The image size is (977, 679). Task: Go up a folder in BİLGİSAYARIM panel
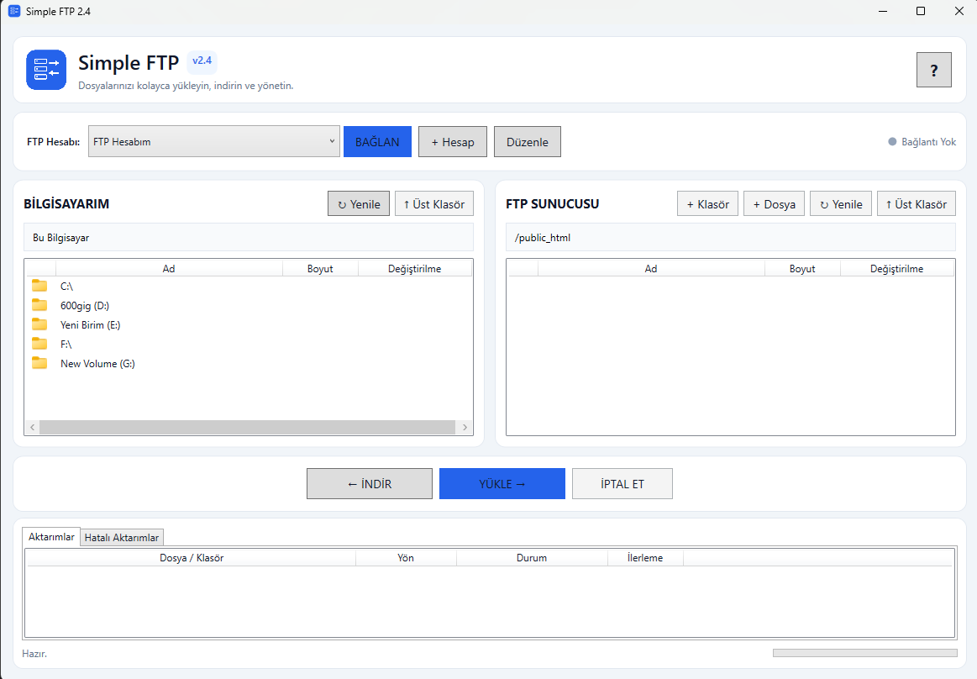(x=433, y=204)
